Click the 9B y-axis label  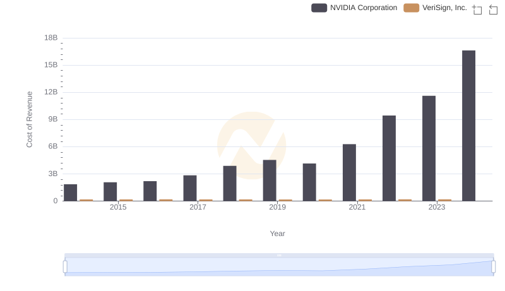53,119
